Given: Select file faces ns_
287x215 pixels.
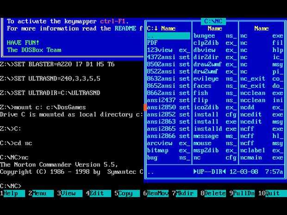Looking at the screenshot, I should [215, 86].
